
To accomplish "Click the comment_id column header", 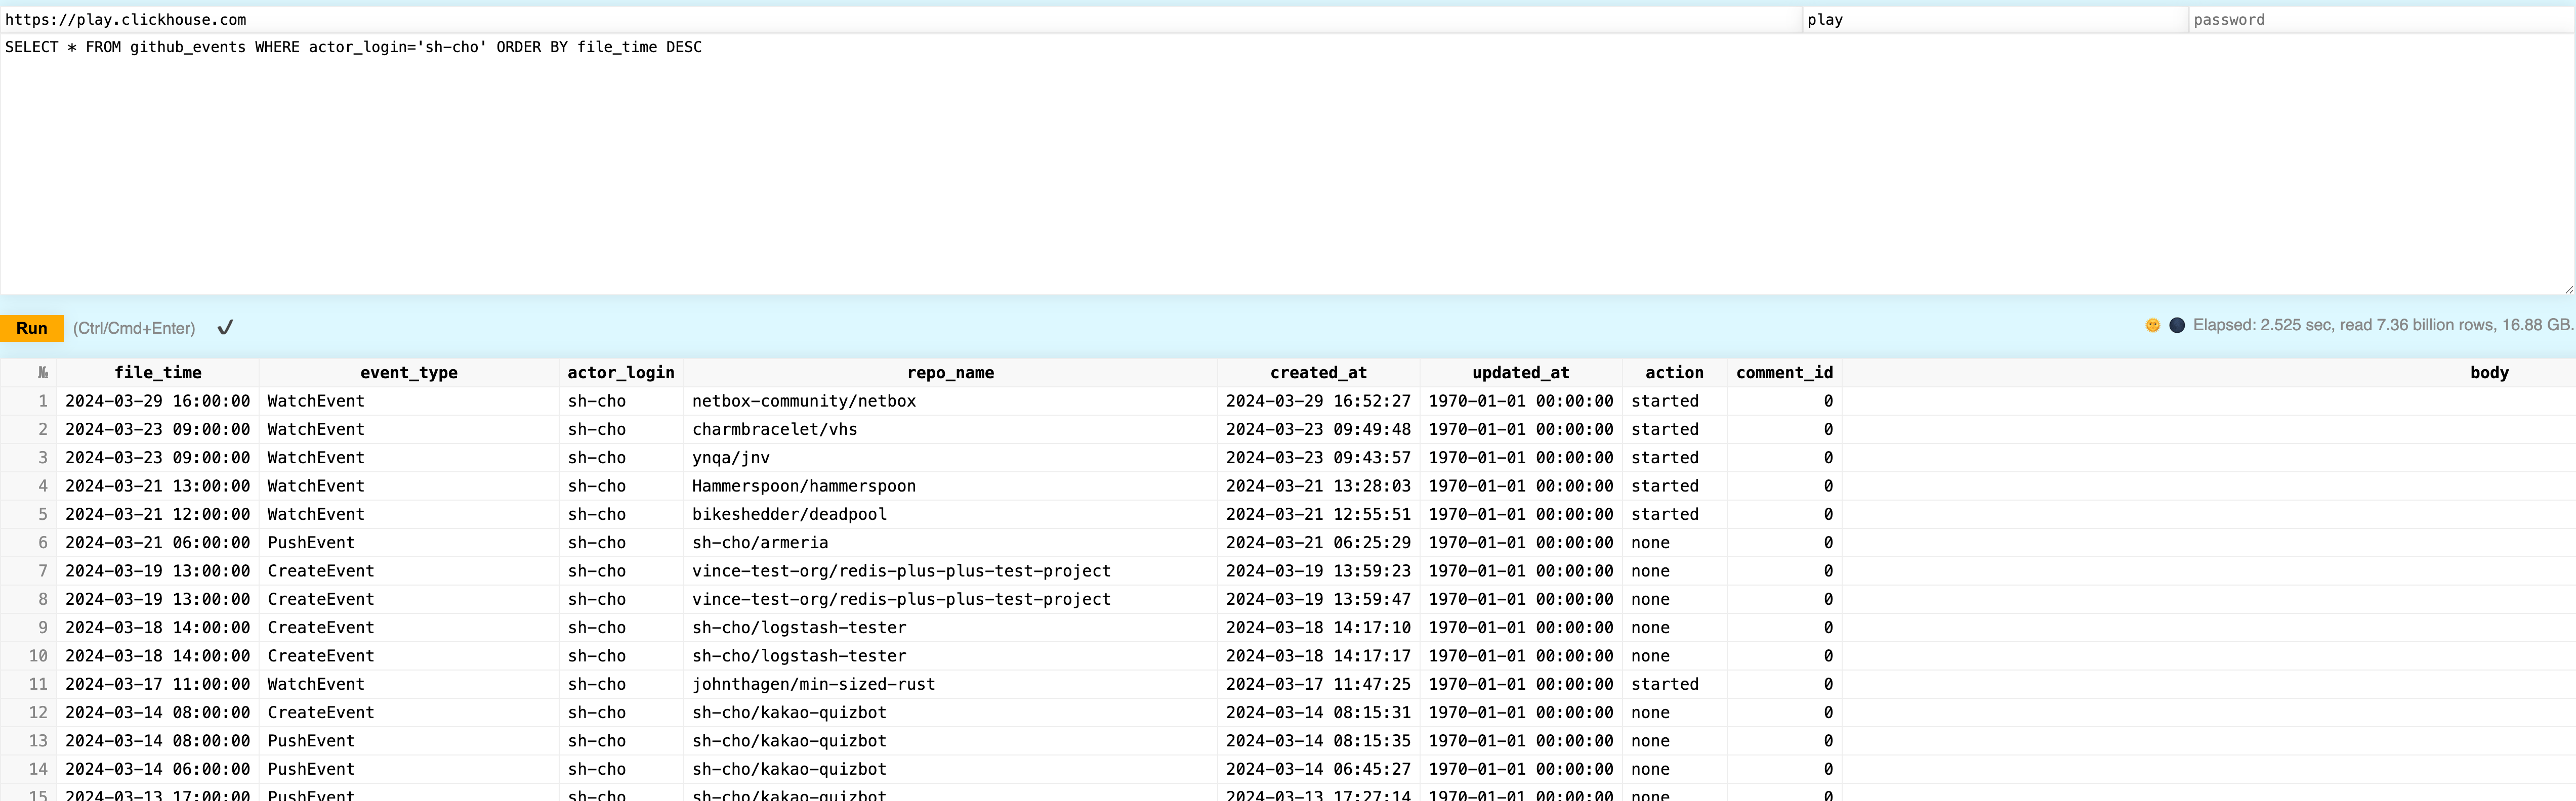I will point(1784,373).
